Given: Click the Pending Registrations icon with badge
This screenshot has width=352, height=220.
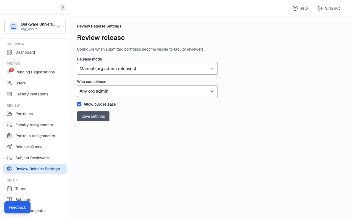Looking at the screenshot, I should pyautogui.click(x=10, y=72).
